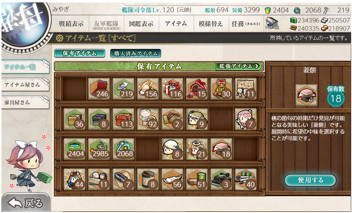Click the 使用する use button
This screenshot has width=352, height=213.
(x=310, y=180)
